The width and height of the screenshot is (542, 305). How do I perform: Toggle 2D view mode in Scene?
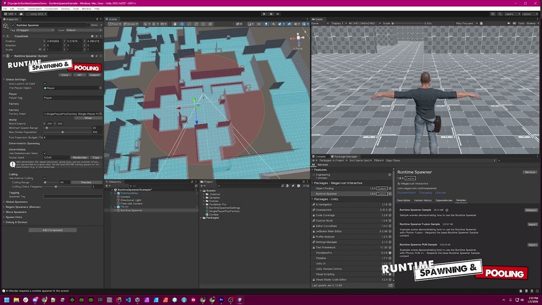[x=259, y=24]
